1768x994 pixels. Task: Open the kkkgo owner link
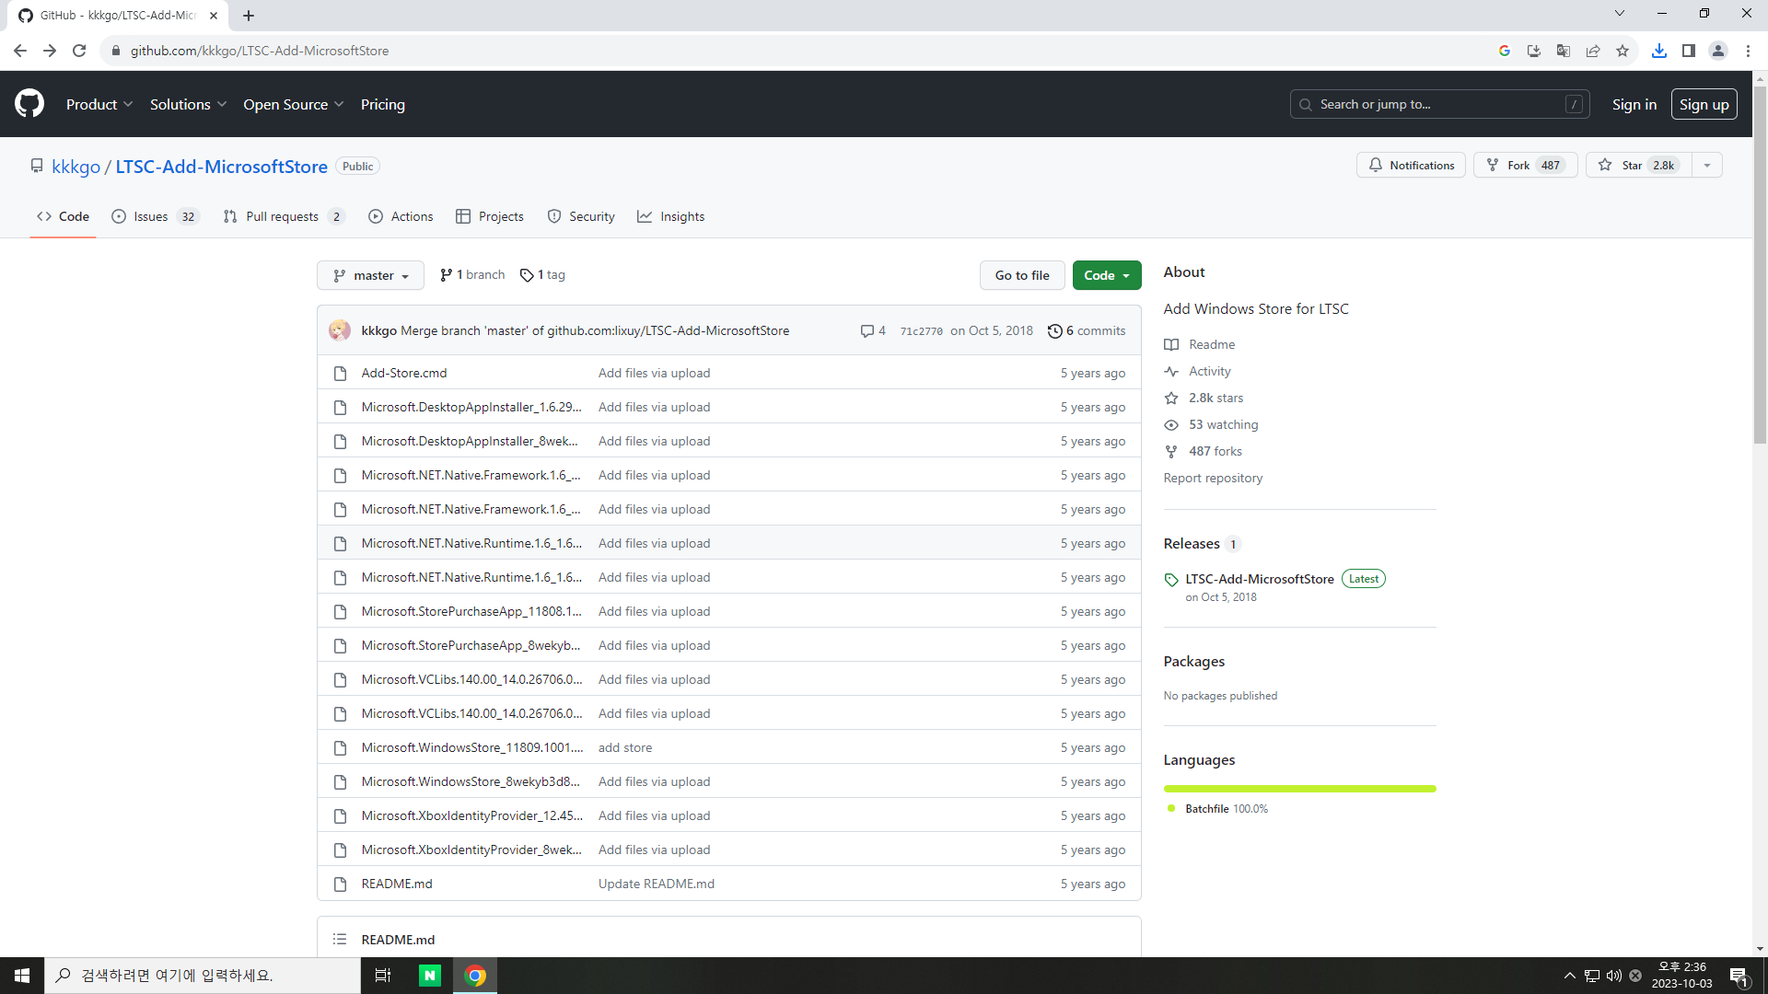click(76, 167)
